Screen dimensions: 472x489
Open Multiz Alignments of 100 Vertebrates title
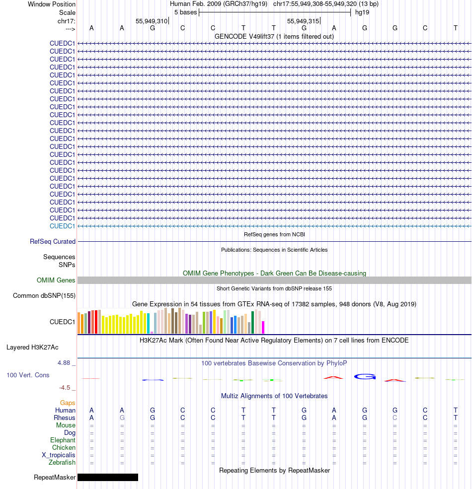274,396
